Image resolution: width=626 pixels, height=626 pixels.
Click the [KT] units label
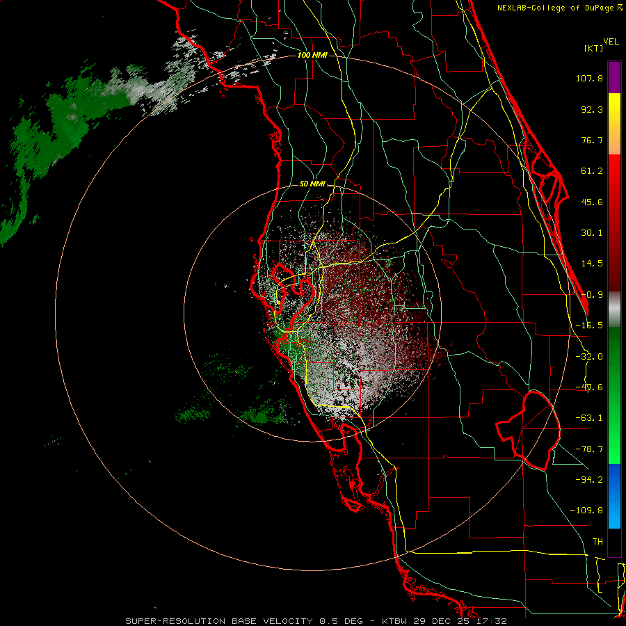(x=594, y=48)
